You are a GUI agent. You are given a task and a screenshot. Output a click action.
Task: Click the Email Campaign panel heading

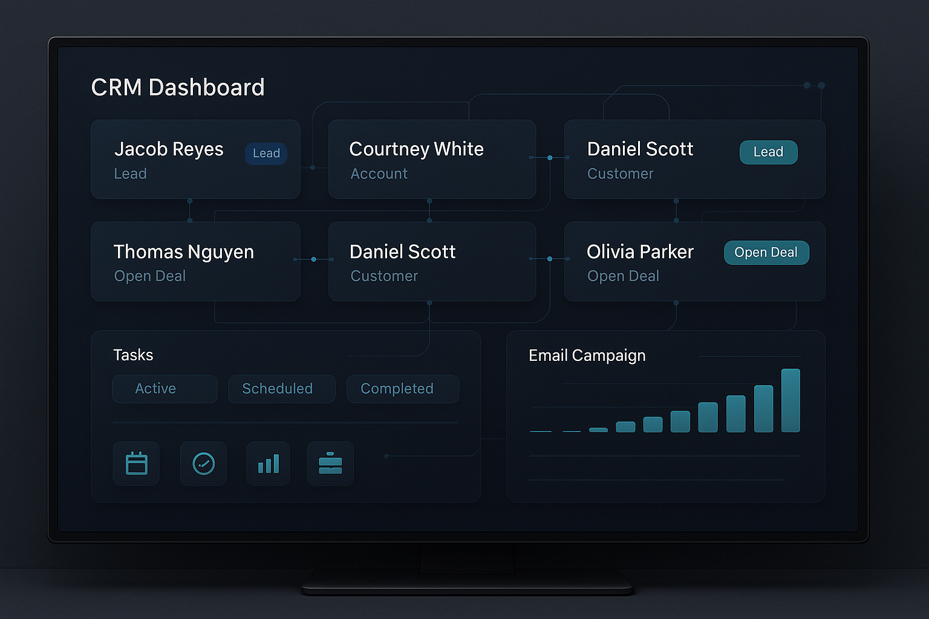click(x=587, y=355)
